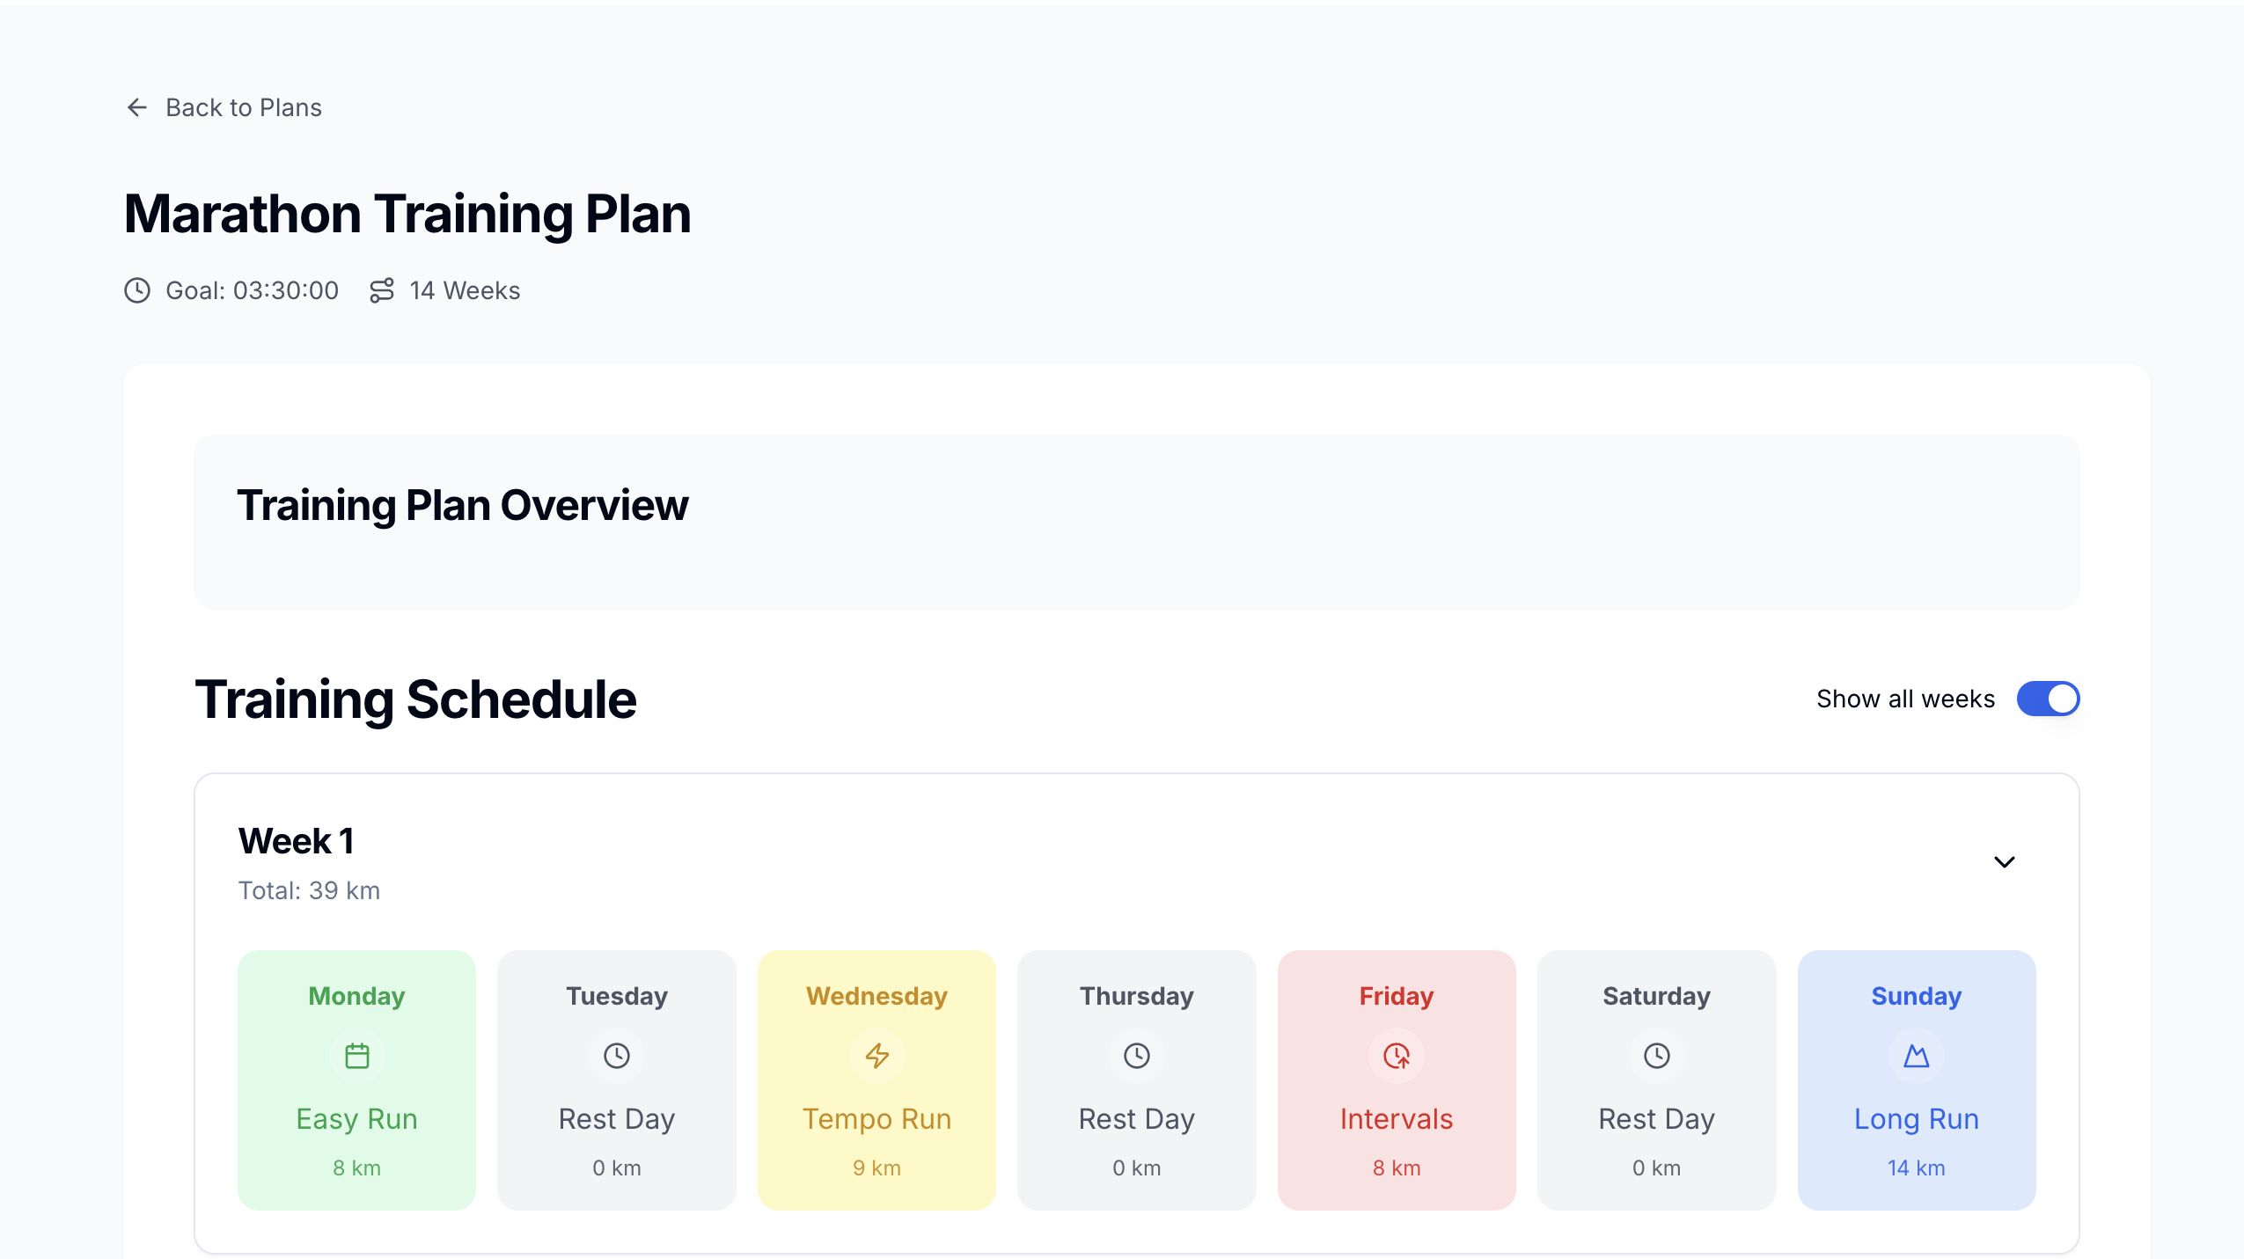Click Thursday's rest clock icon

(x=1136, y=1055)
